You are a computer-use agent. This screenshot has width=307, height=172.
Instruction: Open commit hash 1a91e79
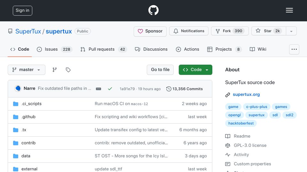point(127,89)
